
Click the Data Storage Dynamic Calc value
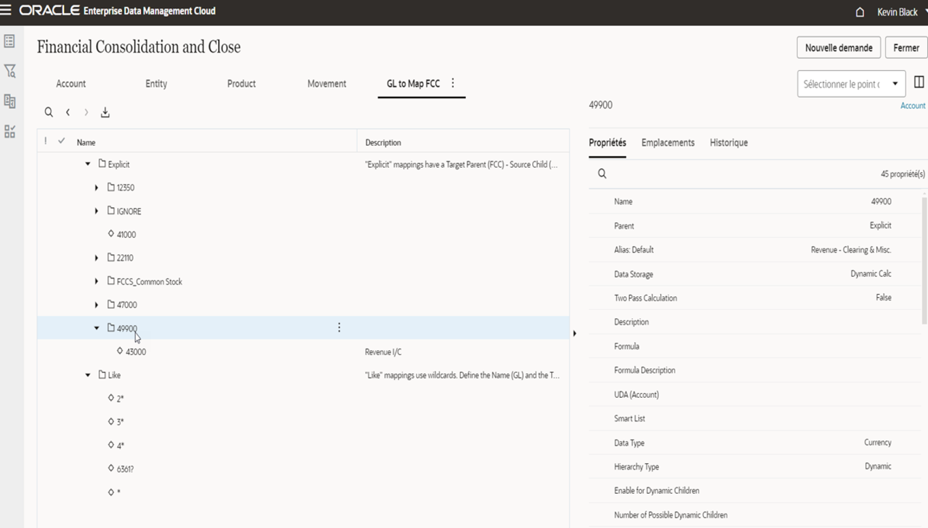(871, 274)
